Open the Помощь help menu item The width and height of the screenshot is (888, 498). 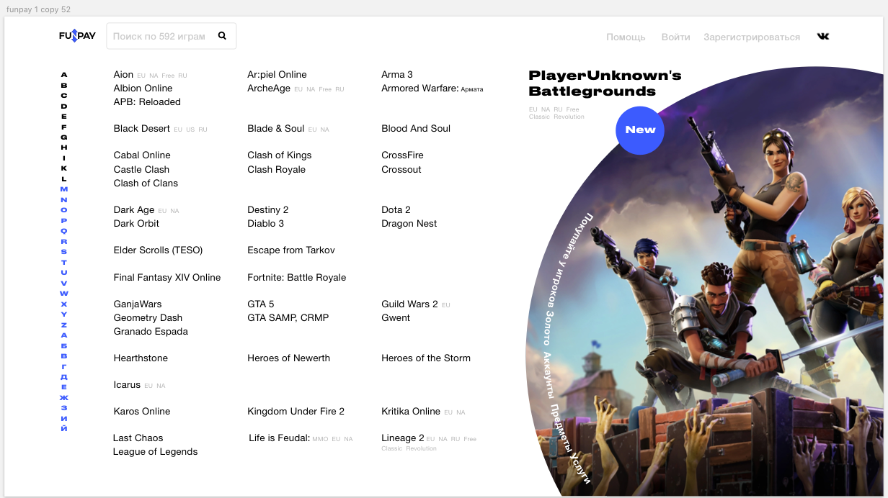[x=626, y=37]
